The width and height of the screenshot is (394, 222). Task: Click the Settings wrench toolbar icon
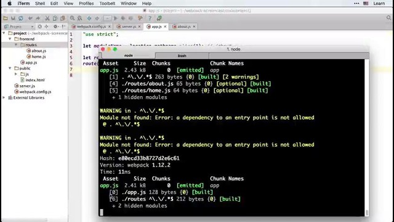coord(140,18)
